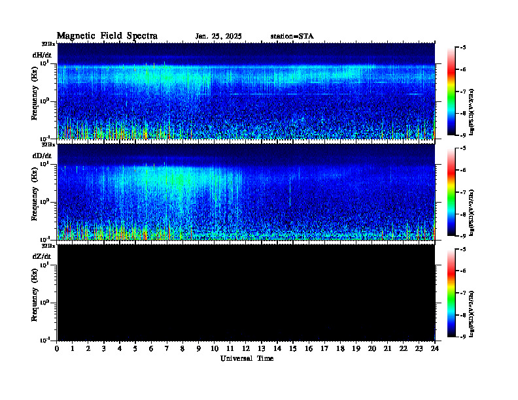Click the "-9" value on dZ/dt color bar
Viewport: 518px width, 400px height.
click(463, 337)
